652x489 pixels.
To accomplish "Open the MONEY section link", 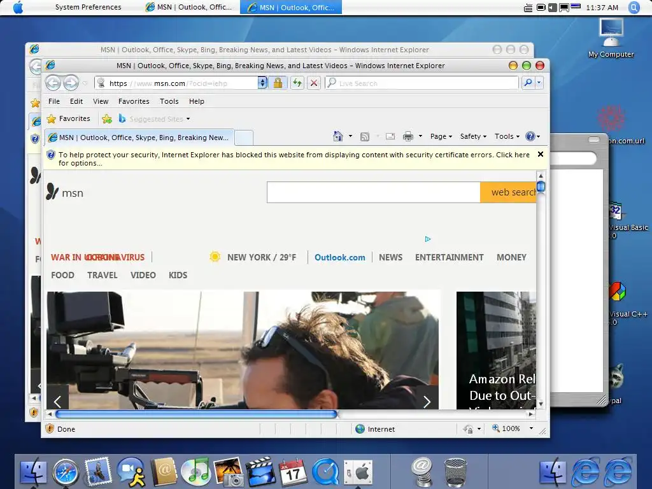I will click(511, 257).
